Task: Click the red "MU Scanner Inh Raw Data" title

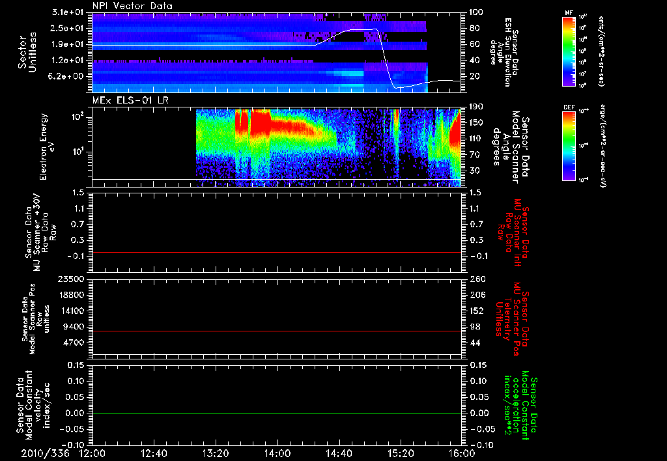Action: click(x=513, y=233)
